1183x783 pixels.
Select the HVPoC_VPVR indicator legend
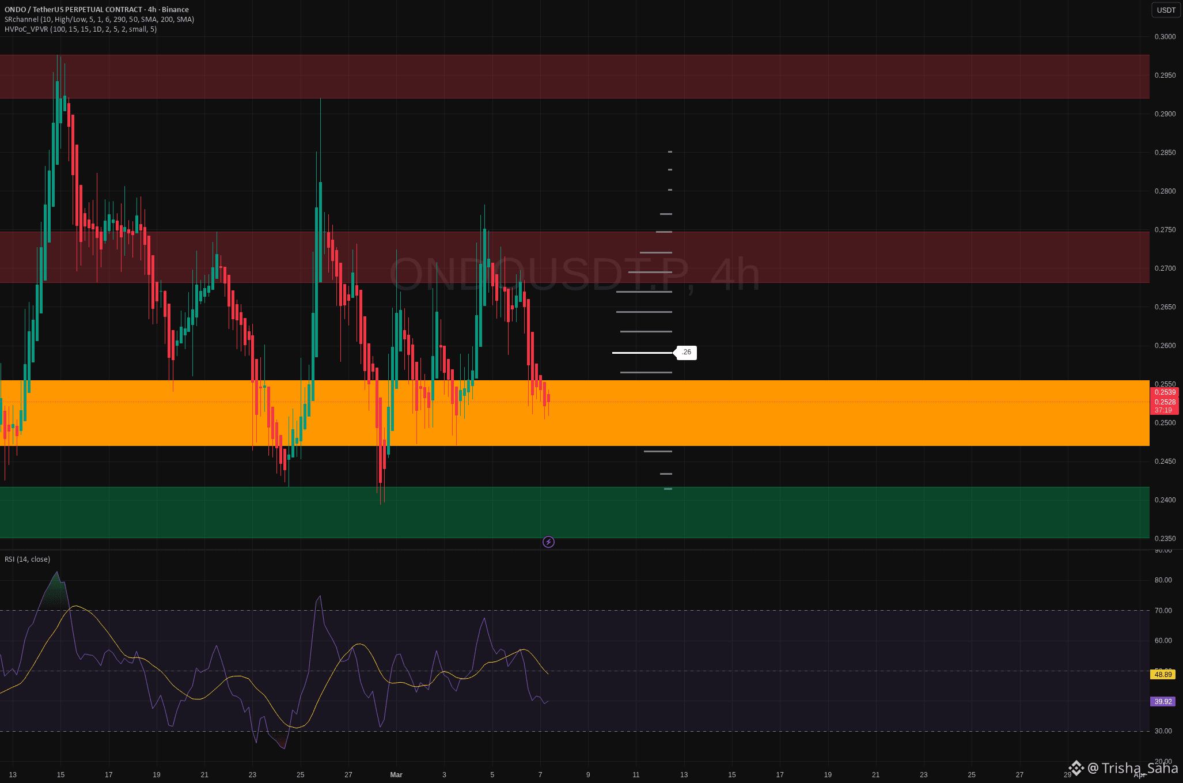(x=81, y=29)
